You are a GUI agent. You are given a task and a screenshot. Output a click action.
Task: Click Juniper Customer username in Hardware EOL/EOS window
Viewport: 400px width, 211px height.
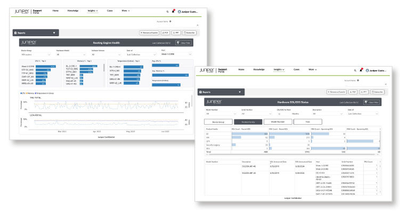(378, 71)
